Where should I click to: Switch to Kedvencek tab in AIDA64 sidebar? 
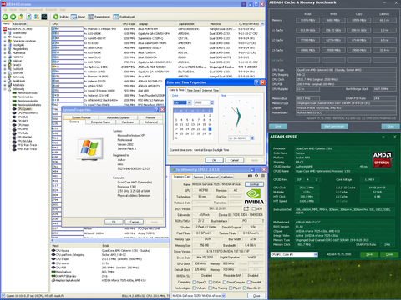[x=19, y=24]
